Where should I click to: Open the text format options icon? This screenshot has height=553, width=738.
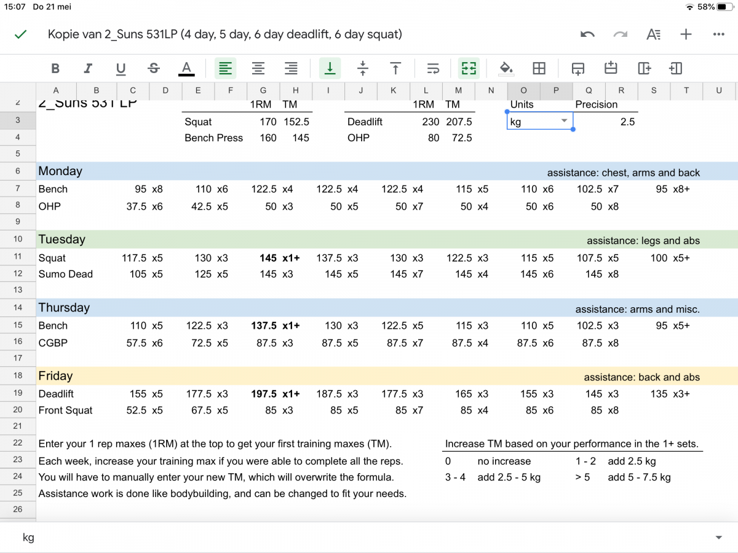(653, 34)
